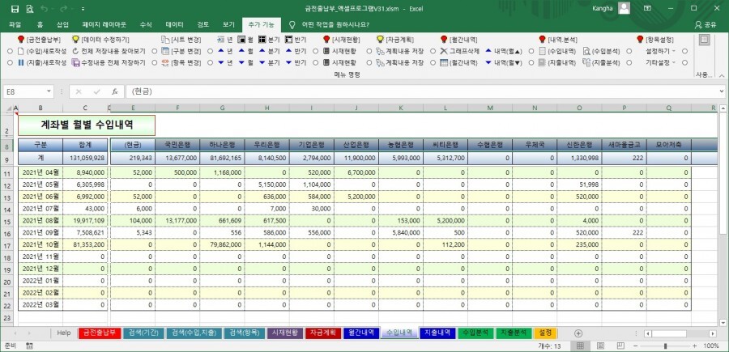Open Customize Quick Access Toolbar dropdown

tap(83, 8)
